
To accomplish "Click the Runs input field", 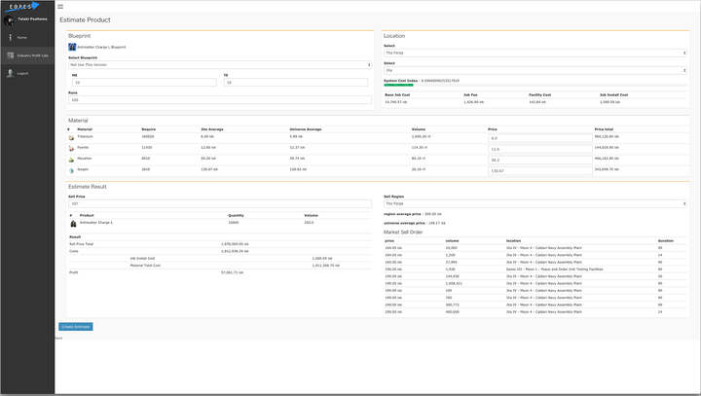I will pos(219,99).
